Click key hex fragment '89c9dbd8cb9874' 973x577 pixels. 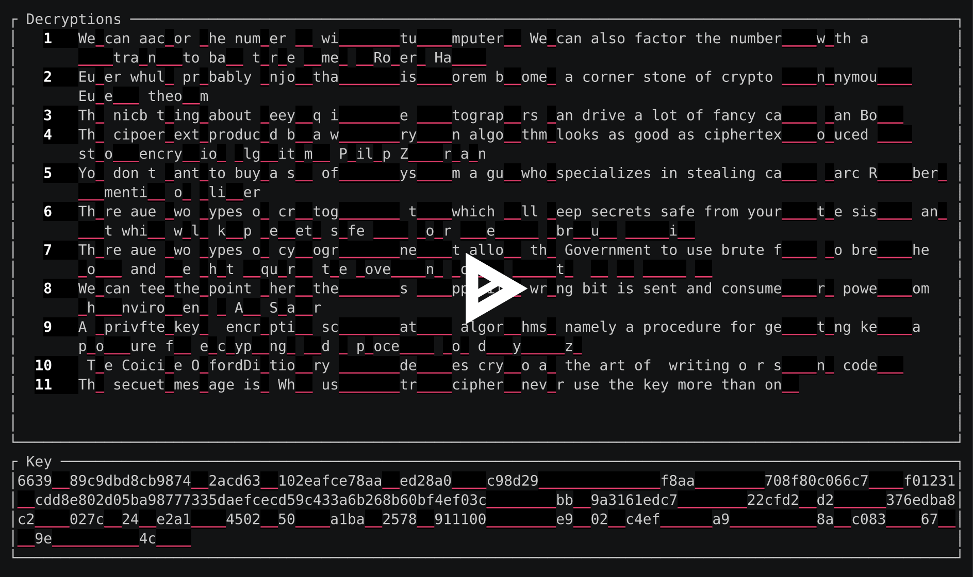(x=130, y=481)
